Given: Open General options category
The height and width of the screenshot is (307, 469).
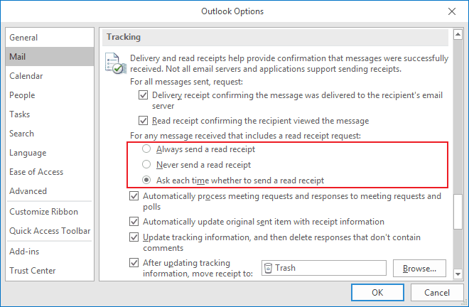Looking at the screenshot, I should point(50,38).
